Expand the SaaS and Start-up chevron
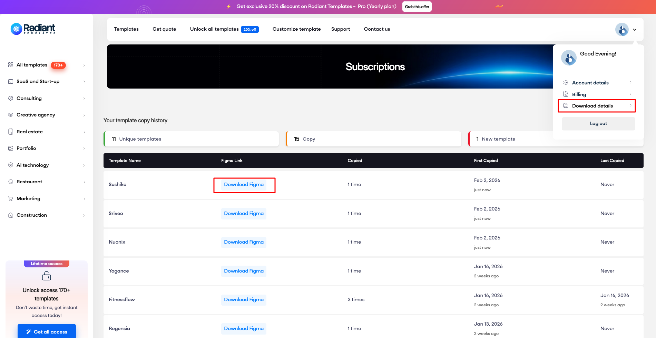 (84, 82)
